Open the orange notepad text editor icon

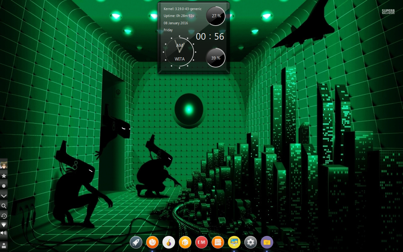click(218, 242)
